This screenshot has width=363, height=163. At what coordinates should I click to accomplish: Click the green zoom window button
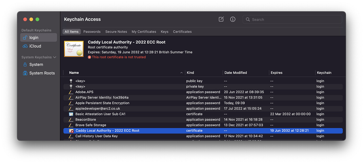tap(37, 19)
